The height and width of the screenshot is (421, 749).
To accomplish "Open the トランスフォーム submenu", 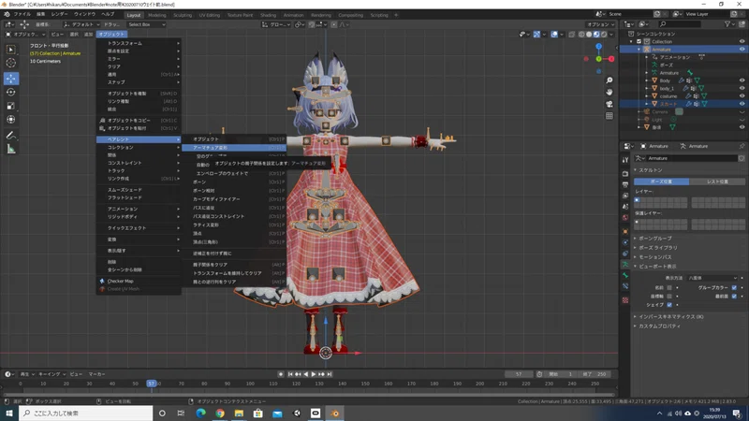I will [x=139, y=43].
